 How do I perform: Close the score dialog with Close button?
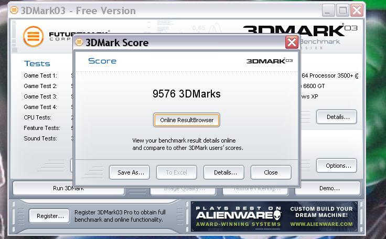271,172
